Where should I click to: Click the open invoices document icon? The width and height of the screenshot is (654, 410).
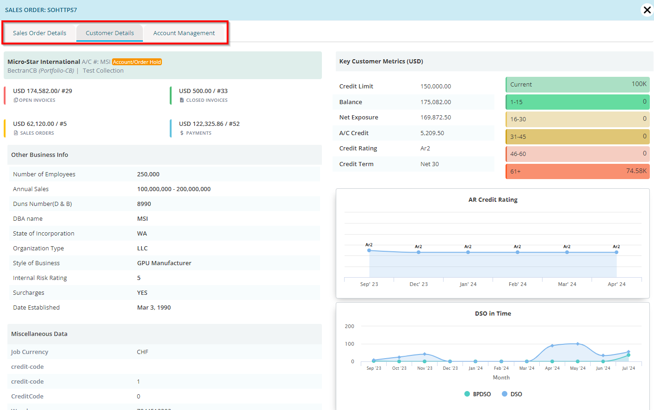tap(16, 100)
